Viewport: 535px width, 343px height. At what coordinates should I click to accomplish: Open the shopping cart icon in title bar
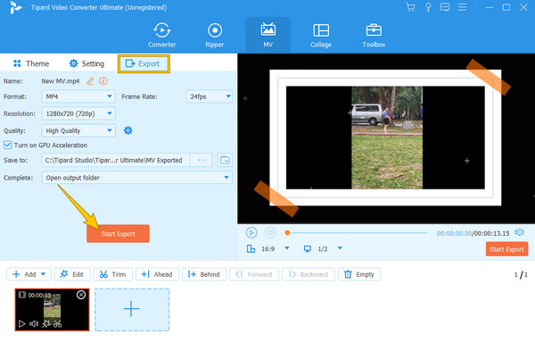pos(410,7)
